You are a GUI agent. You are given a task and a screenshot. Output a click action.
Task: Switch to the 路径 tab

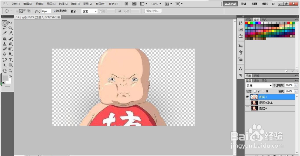(x=264, y=81)
